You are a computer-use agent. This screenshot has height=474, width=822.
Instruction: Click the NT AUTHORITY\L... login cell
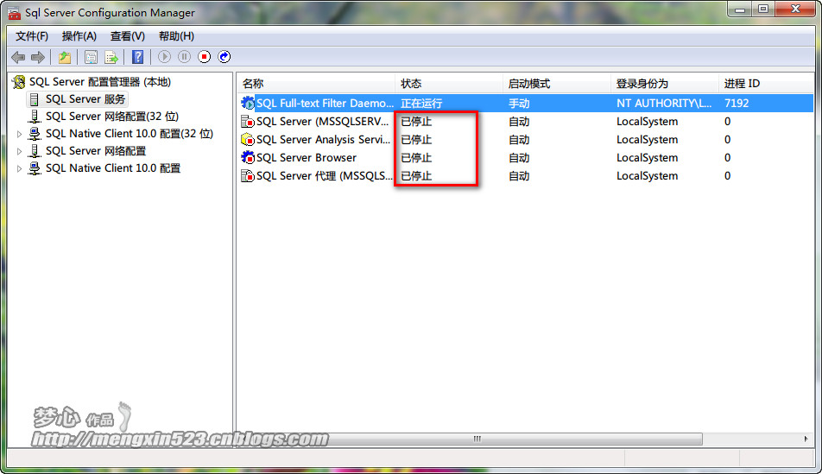point(664,104)
